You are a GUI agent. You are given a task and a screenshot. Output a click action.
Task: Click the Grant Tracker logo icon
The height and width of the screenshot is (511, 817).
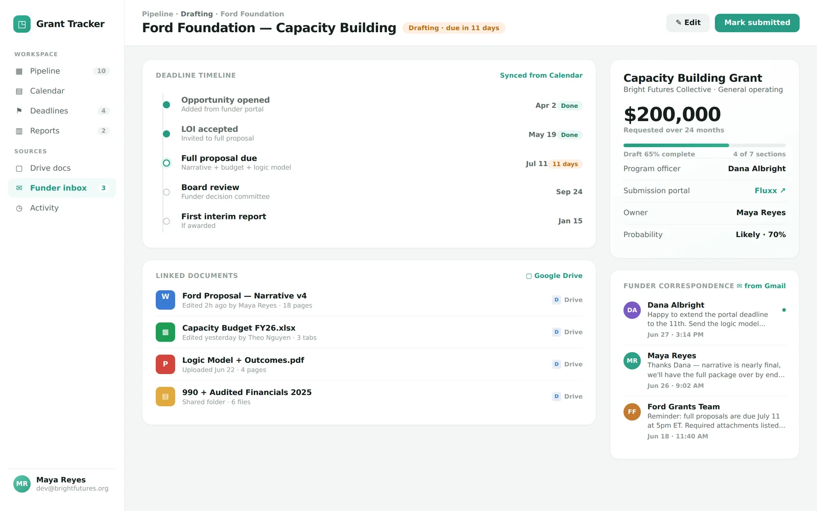22,24
